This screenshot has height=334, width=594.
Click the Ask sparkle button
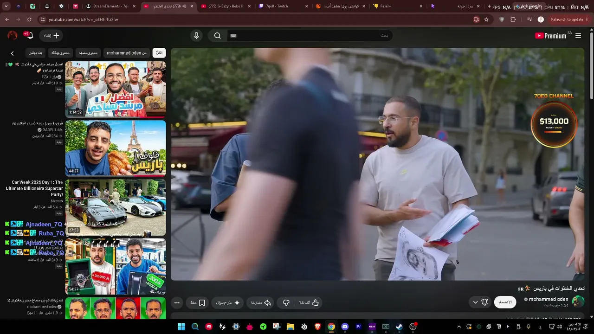pyautogui.click(x=228, y=303)
